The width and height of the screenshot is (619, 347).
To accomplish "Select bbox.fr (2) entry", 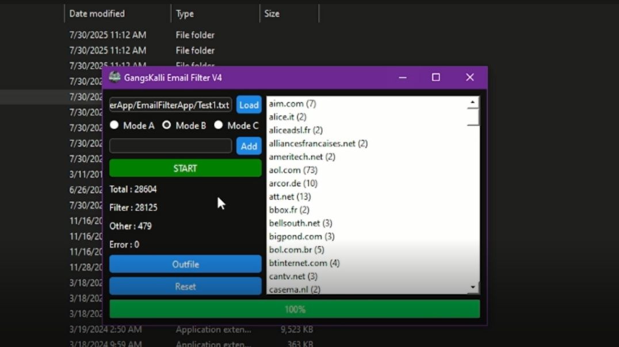I will [x=289, y=210].
